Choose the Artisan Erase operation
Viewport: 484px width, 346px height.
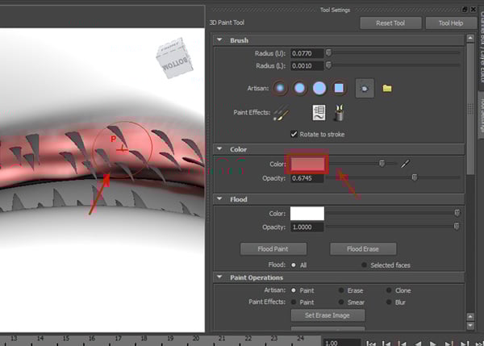click(x=341, y=290)
